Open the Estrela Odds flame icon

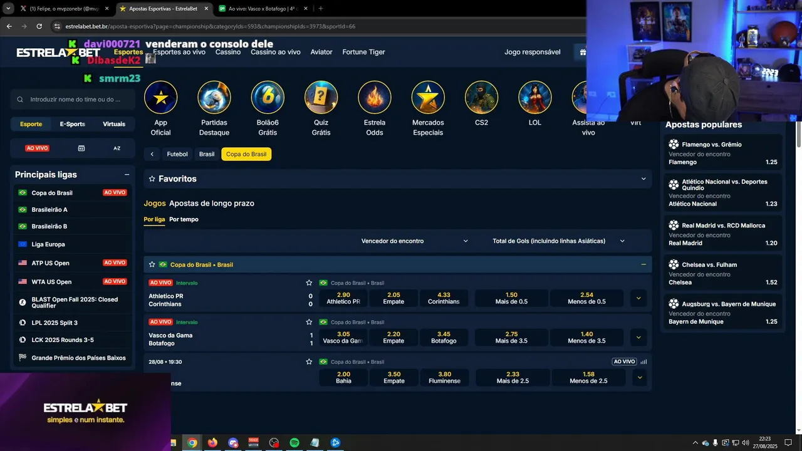375,98
